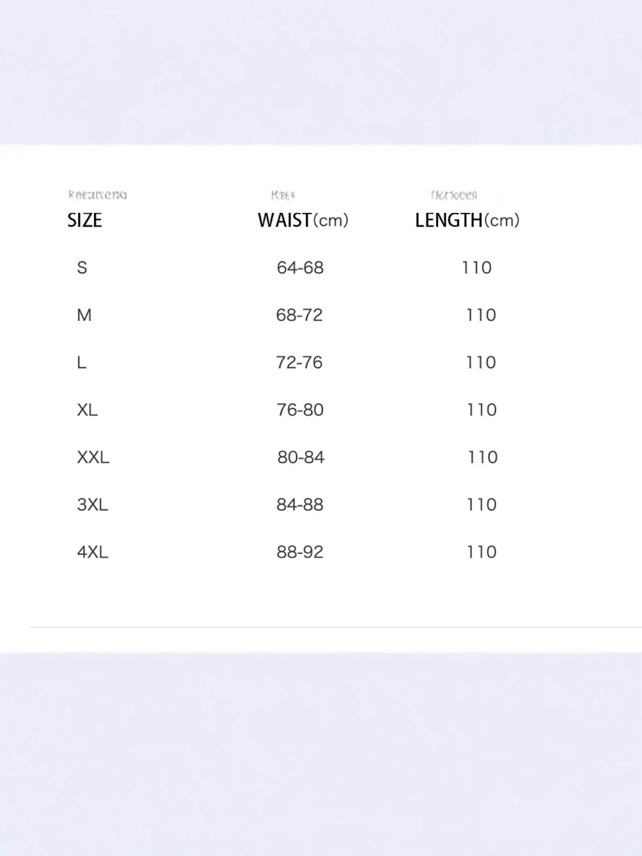Click the length value in the S row

(477, 268)
